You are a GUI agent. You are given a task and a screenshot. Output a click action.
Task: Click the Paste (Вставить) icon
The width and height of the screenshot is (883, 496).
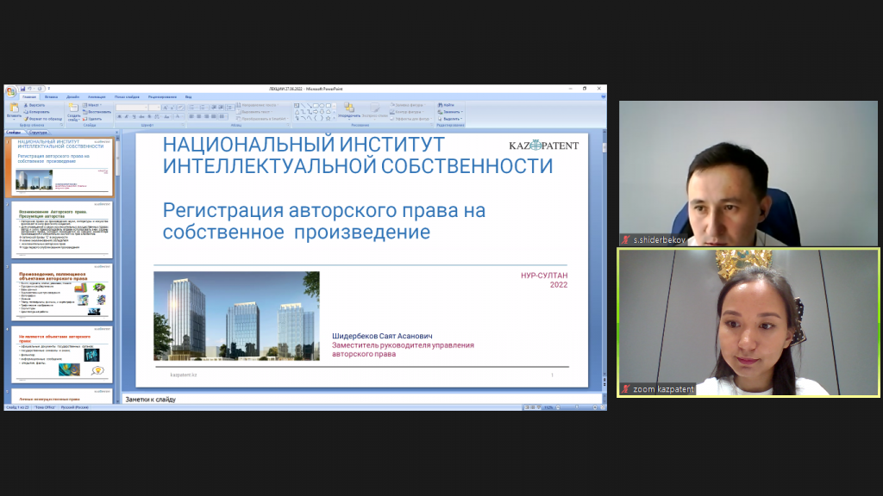tap(14, 109)
